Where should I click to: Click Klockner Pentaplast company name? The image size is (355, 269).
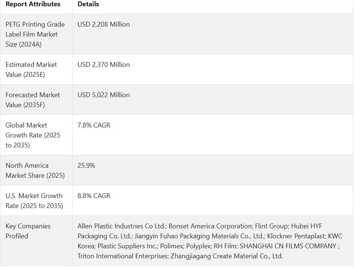click(296, 236)
